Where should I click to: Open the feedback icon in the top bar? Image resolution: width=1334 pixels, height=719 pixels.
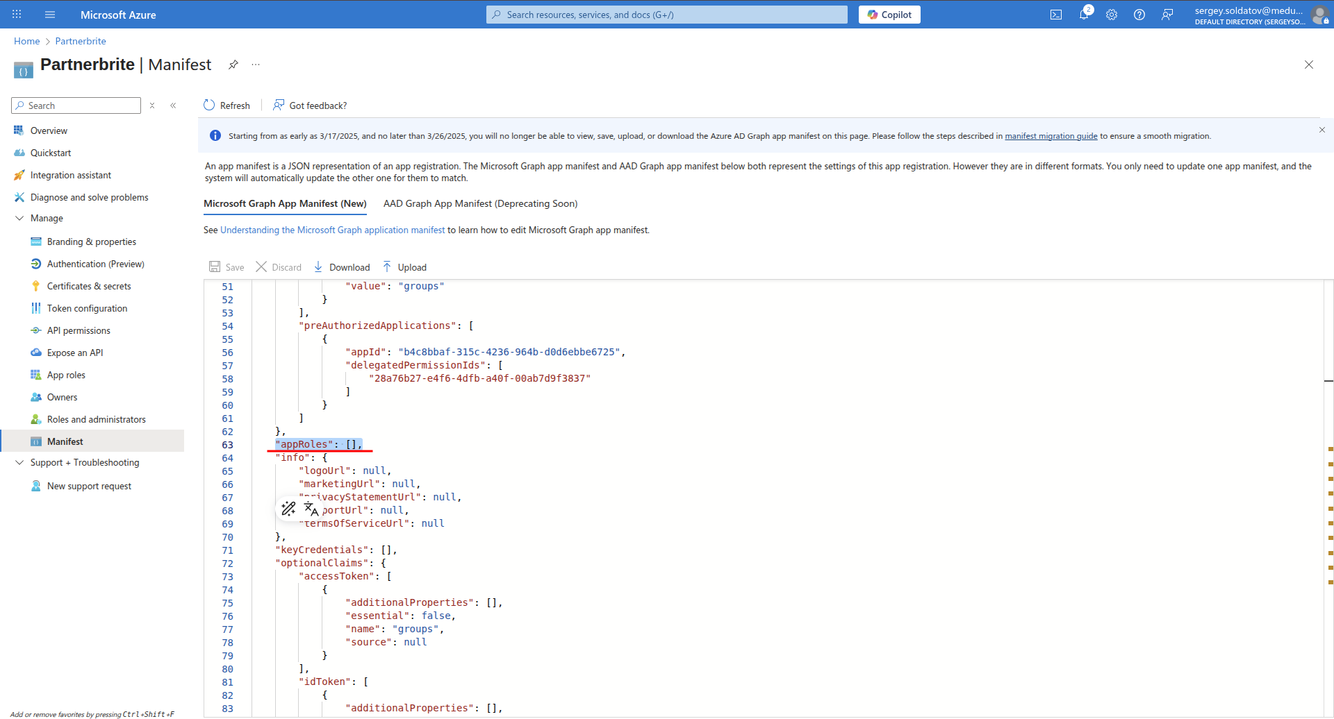coord(1167,15)
